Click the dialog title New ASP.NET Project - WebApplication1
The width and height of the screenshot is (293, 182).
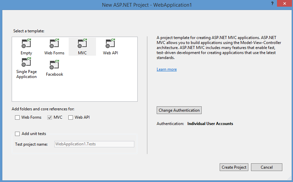pyautogui.click(x=147, y=5)
